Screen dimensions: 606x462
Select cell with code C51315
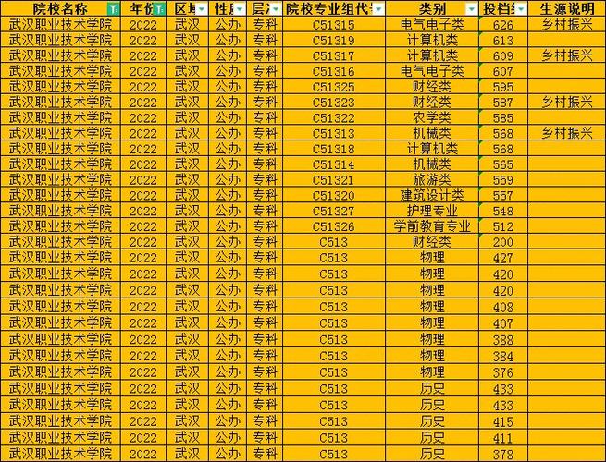point(334,25)
